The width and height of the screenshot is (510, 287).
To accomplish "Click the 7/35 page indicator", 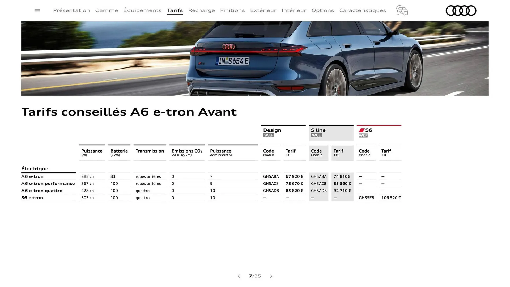I will coord(255,276).
